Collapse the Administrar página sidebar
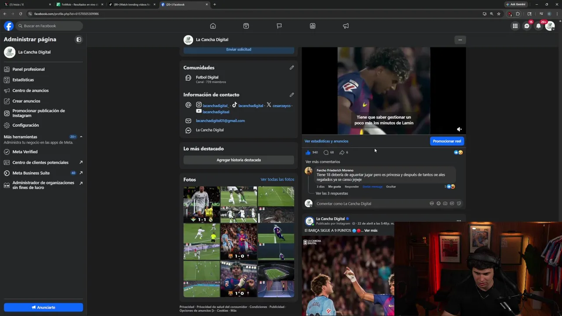562x316 pixels. click(x=79, y=39)
